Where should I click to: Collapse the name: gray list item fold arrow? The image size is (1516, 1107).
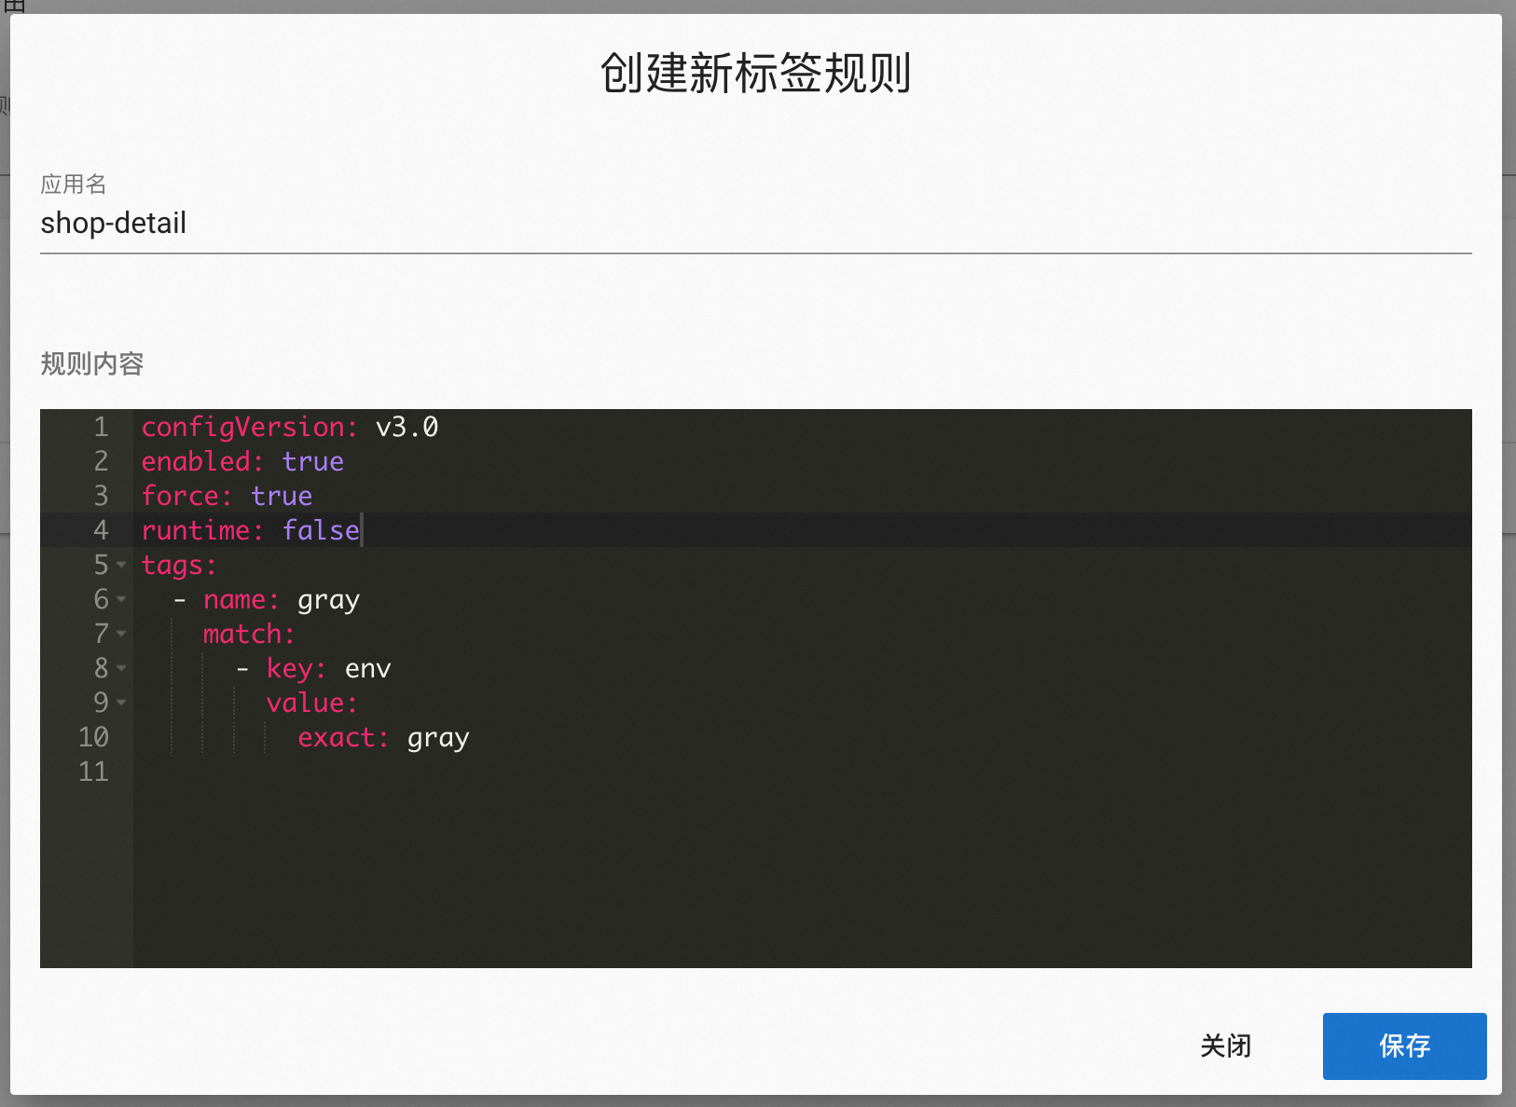(122, 600)
